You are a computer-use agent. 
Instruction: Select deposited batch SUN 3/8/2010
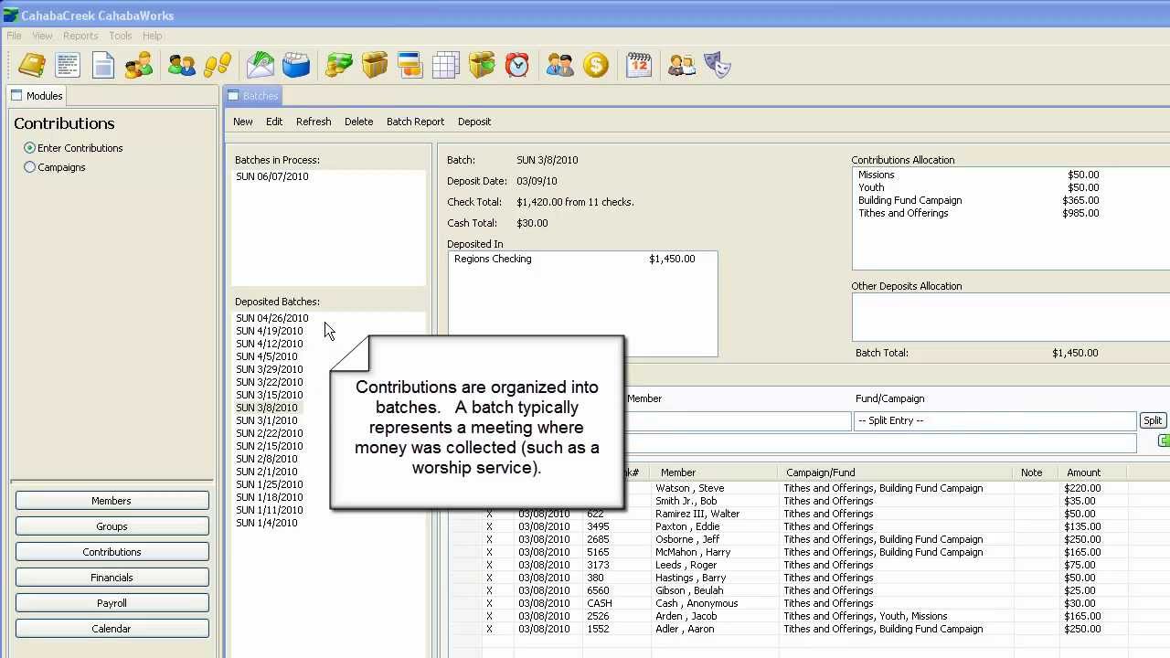(x=267, y=408)
